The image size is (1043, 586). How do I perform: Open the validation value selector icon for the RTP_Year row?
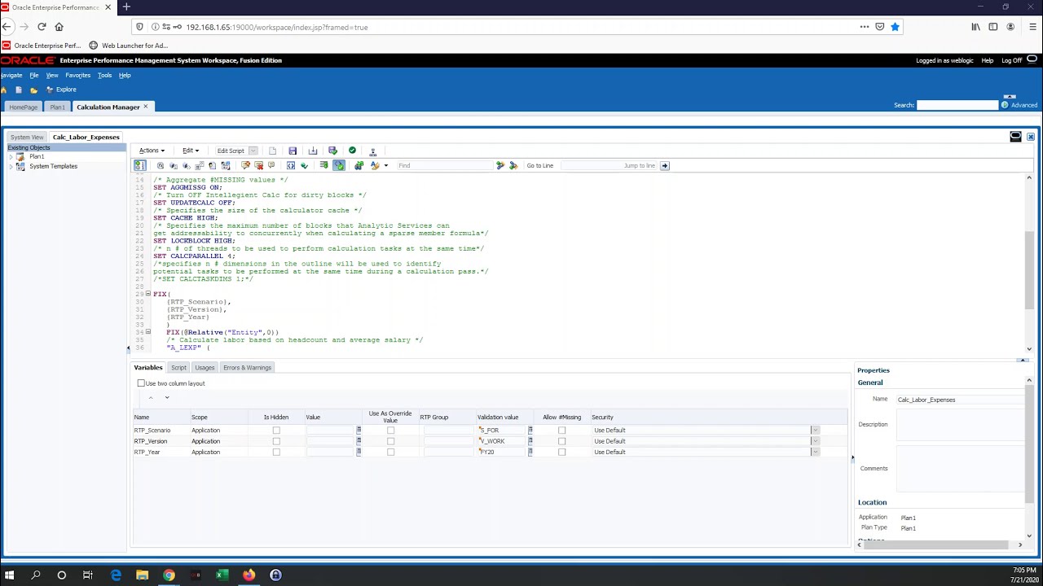(530, 452)
